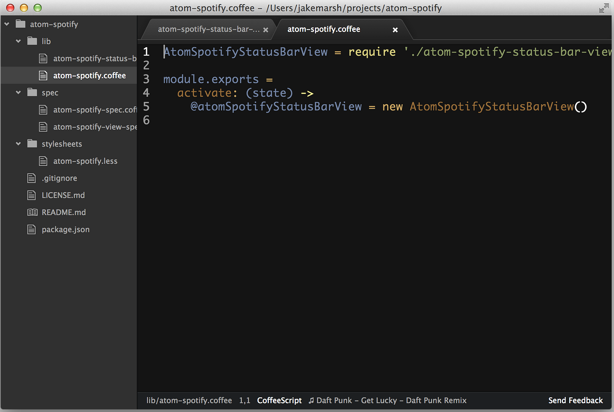The height and width of the screenshot is (412, 614).
Task: Open atom-spotify-view-spec file
Action: click(95, 127)
